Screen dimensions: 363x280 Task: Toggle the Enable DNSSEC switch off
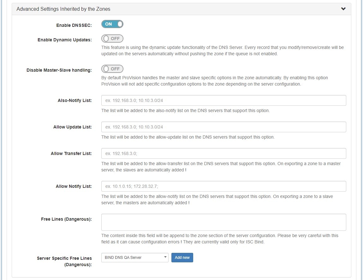[112, 24]
